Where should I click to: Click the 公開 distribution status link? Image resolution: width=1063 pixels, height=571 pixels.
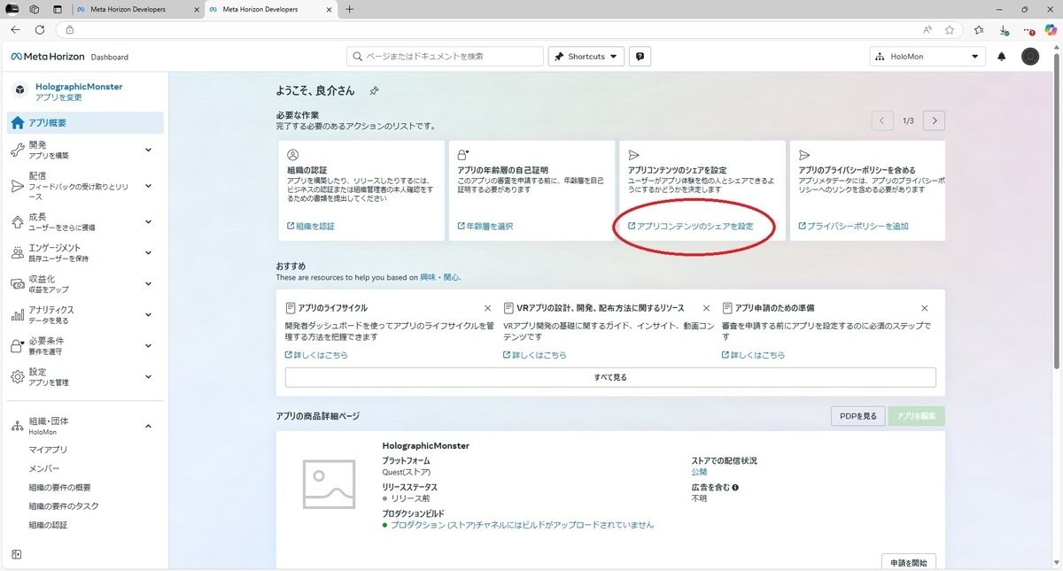pos(699,473)
